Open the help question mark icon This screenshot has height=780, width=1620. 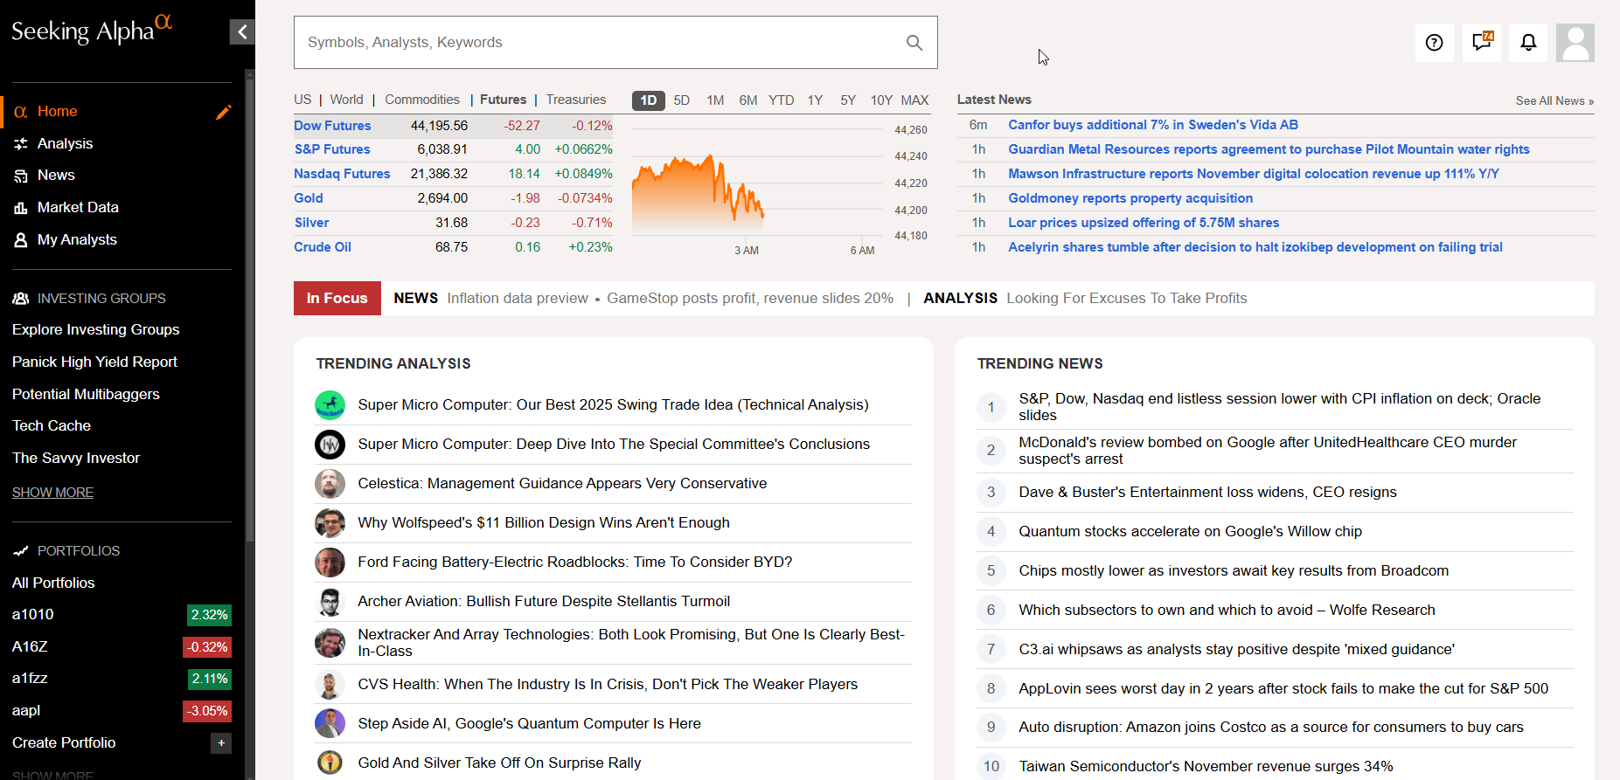click(x=1434, y=43)
